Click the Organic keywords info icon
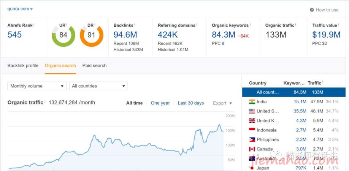Image resolution: width=349 pixels, height=171 pixels. (250, 24)
